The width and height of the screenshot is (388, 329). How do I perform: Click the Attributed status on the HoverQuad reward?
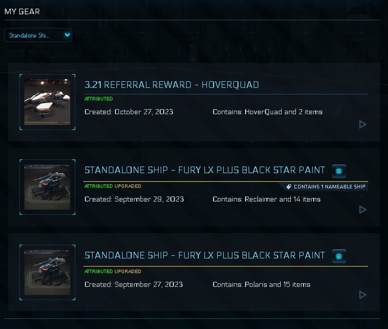[99, 99]
